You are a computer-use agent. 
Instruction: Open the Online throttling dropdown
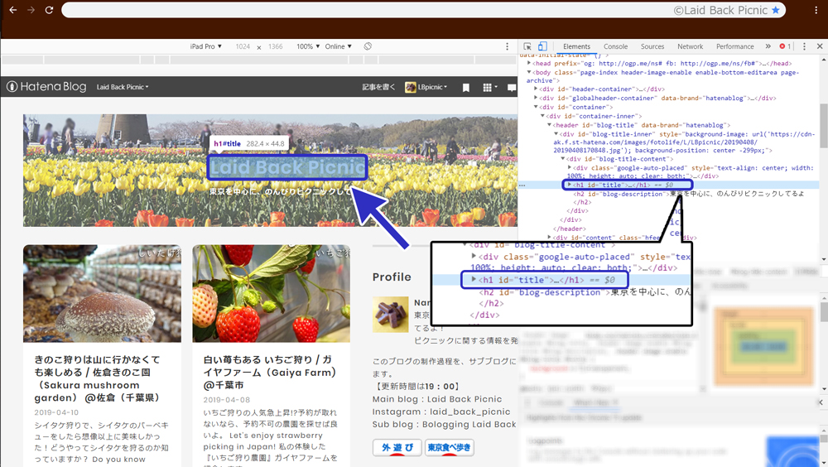(x=338, y=46)
